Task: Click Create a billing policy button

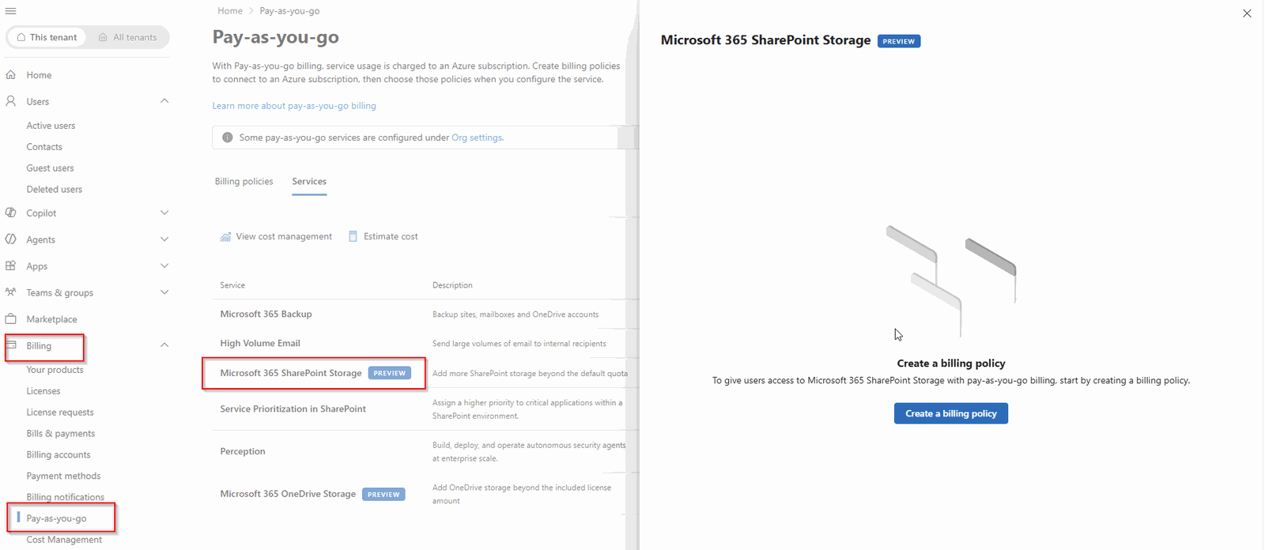Action: pyautogui.click(x=951, y=413)
